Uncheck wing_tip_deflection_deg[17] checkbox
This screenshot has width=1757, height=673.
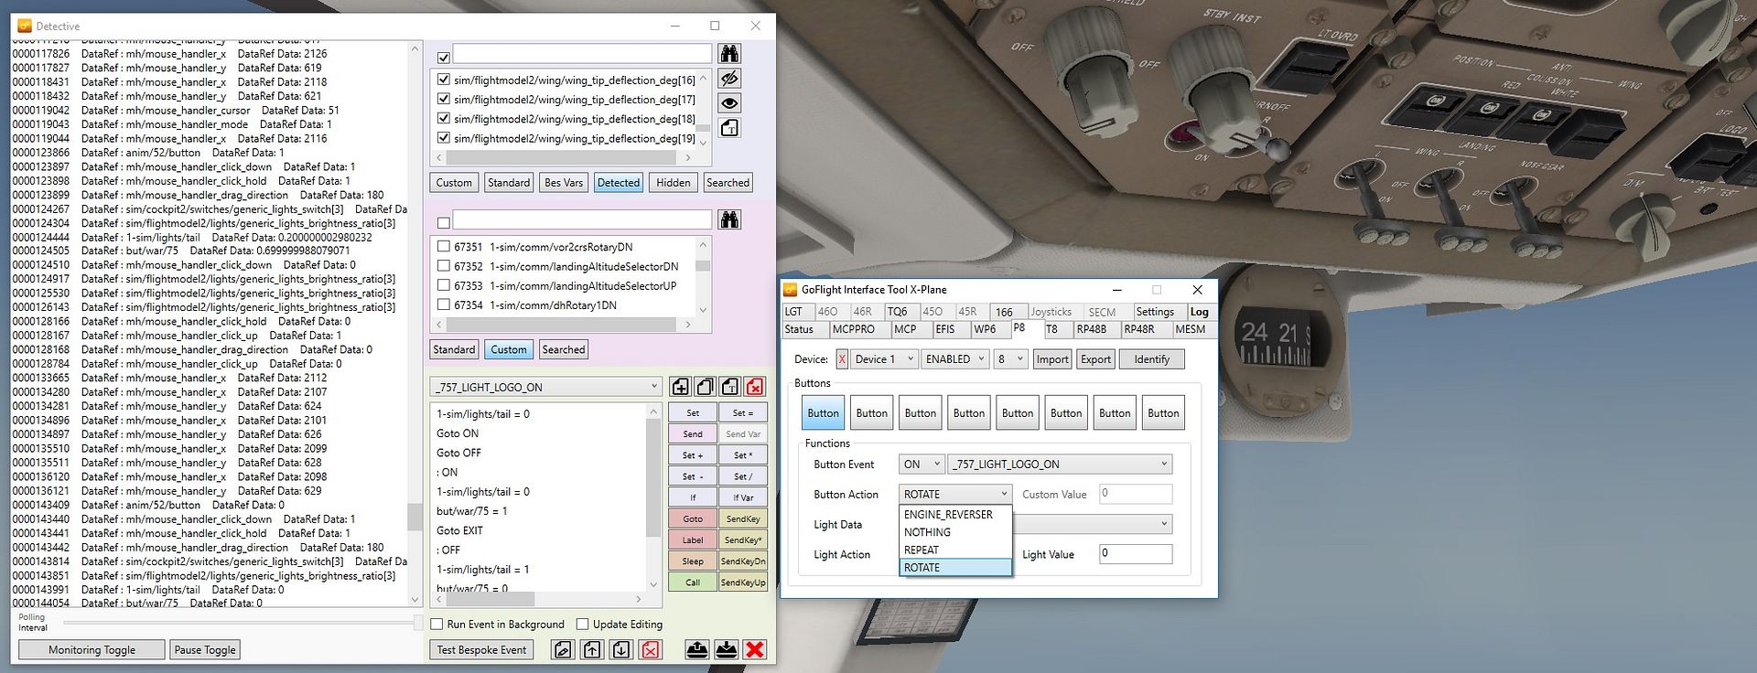click(x=444, y=99)
